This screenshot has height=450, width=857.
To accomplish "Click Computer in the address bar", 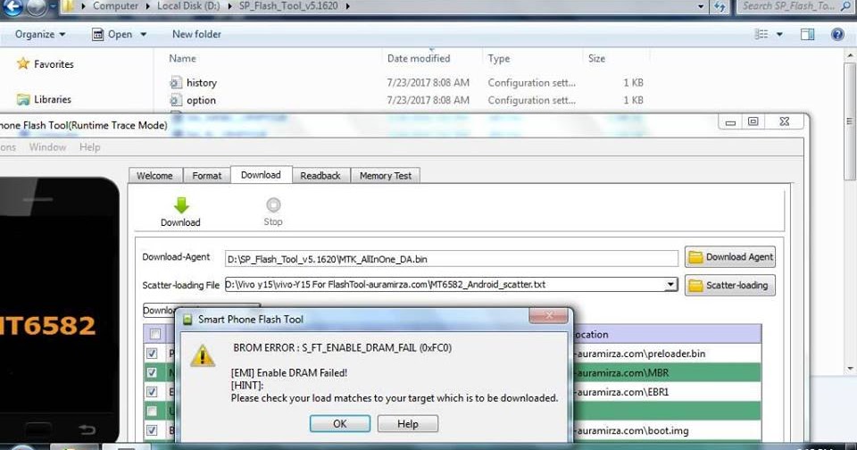I will 115,6.
